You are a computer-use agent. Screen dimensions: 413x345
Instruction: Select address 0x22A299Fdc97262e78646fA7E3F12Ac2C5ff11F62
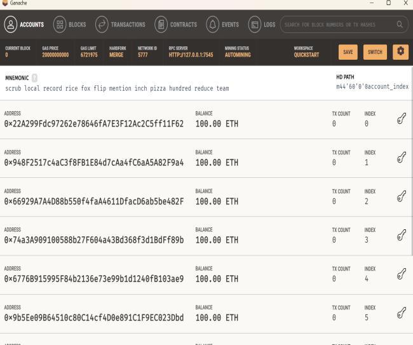point(94,124)
